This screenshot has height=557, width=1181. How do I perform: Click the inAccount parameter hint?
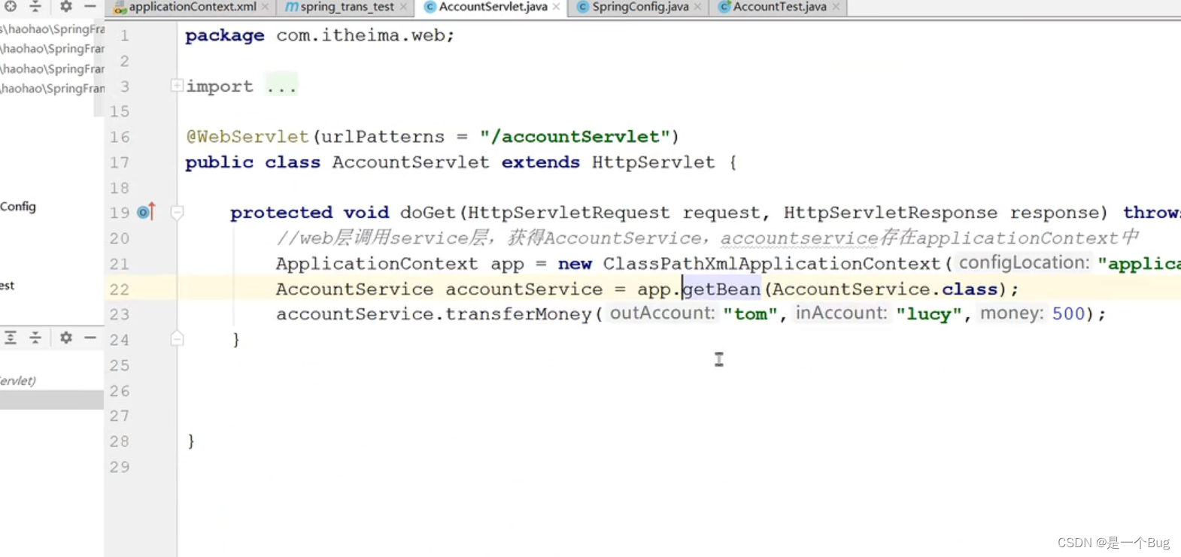842,313
